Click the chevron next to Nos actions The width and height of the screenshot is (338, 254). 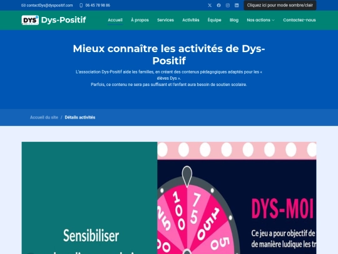273,20
